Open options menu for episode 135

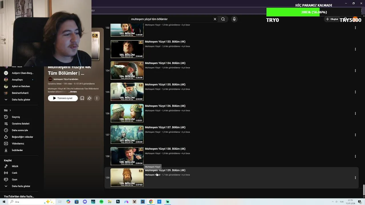click(355, 92)
